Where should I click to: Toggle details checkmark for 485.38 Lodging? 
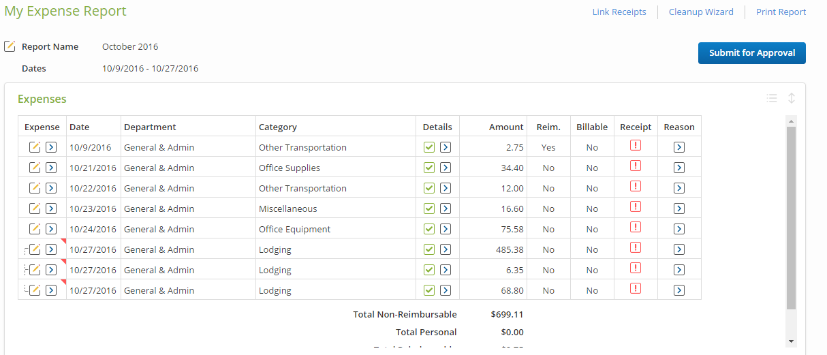[428, 249]
